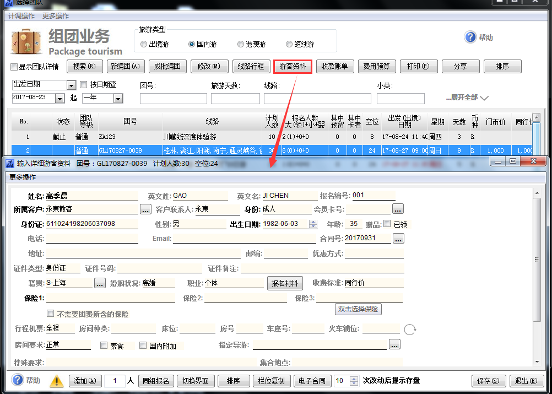Click the 搜索(R) button
552x394 pixels.
(84, 66)
